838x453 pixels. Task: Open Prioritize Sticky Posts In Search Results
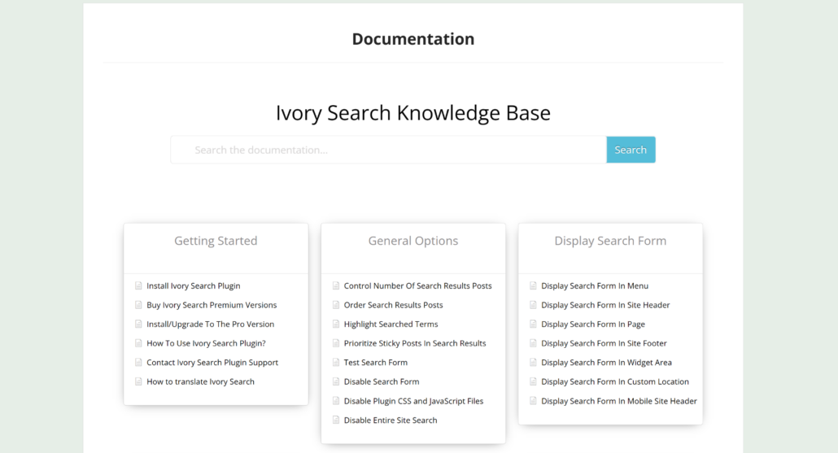pyautogui.click(x=415, y=343)
